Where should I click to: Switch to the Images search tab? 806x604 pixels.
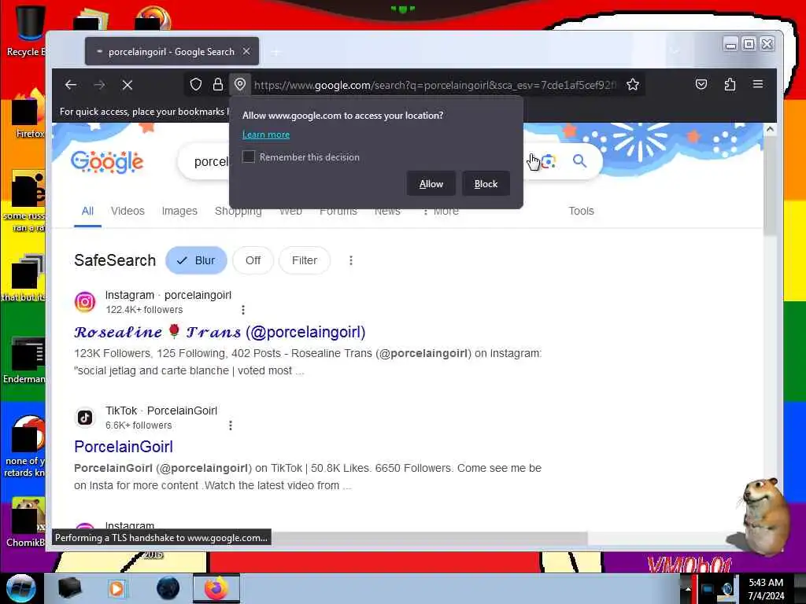coord(179,211)
